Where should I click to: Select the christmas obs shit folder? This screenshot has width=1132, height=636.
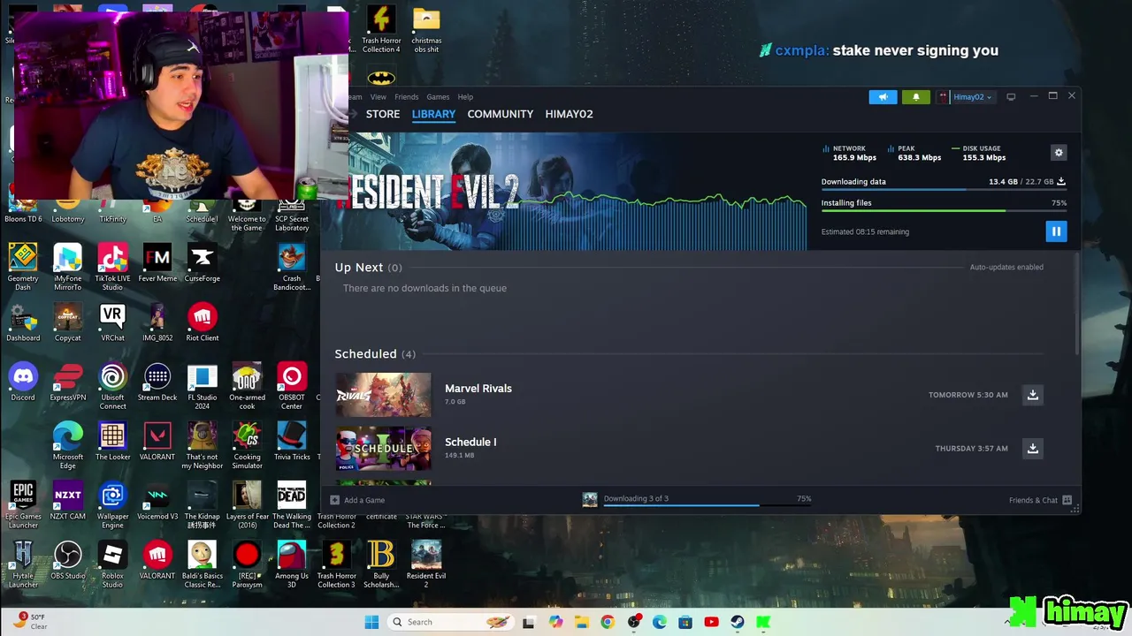(x=426, y=30)
